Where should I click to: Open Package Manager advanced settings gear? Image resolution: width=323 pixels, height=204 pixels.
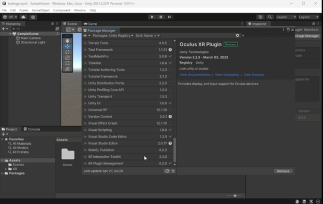(237, 35)
